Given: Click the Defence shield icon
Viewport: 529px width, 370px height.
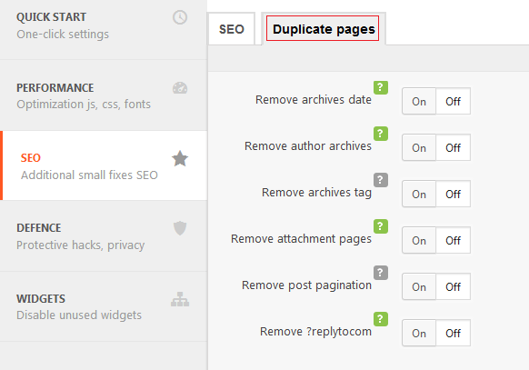Looking at the screenshot, I should tap(180, 228).
